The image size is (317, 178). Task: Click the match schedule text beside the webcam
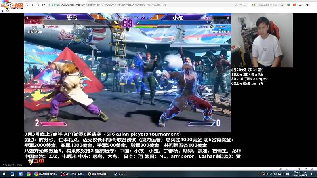pos(249,76)
